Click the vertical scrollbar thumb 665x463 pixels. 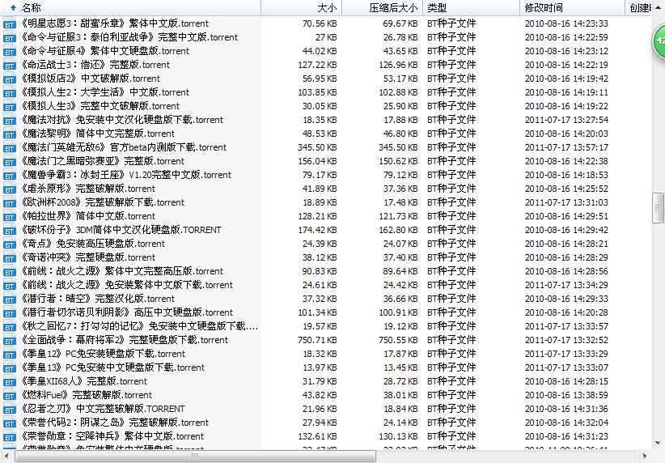[659, 208]
